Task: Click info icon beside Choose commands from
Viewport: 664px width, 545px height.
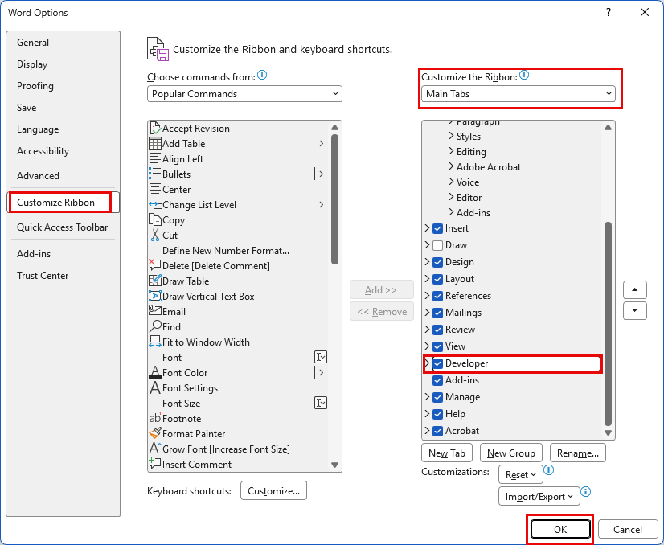Action: tap(262, 76)
